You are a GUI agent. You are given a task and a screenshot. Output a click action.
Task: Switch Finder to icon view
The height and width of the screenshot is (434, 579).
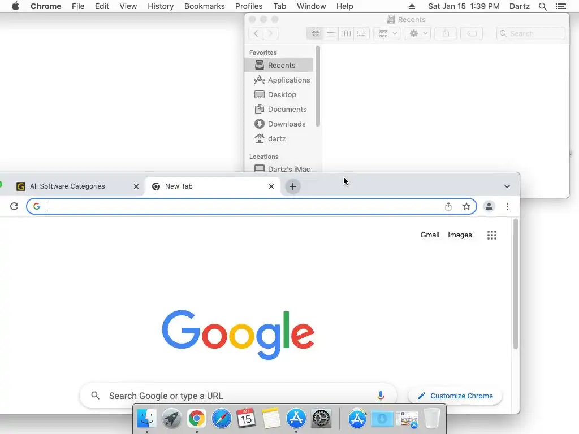click(315, 33)
